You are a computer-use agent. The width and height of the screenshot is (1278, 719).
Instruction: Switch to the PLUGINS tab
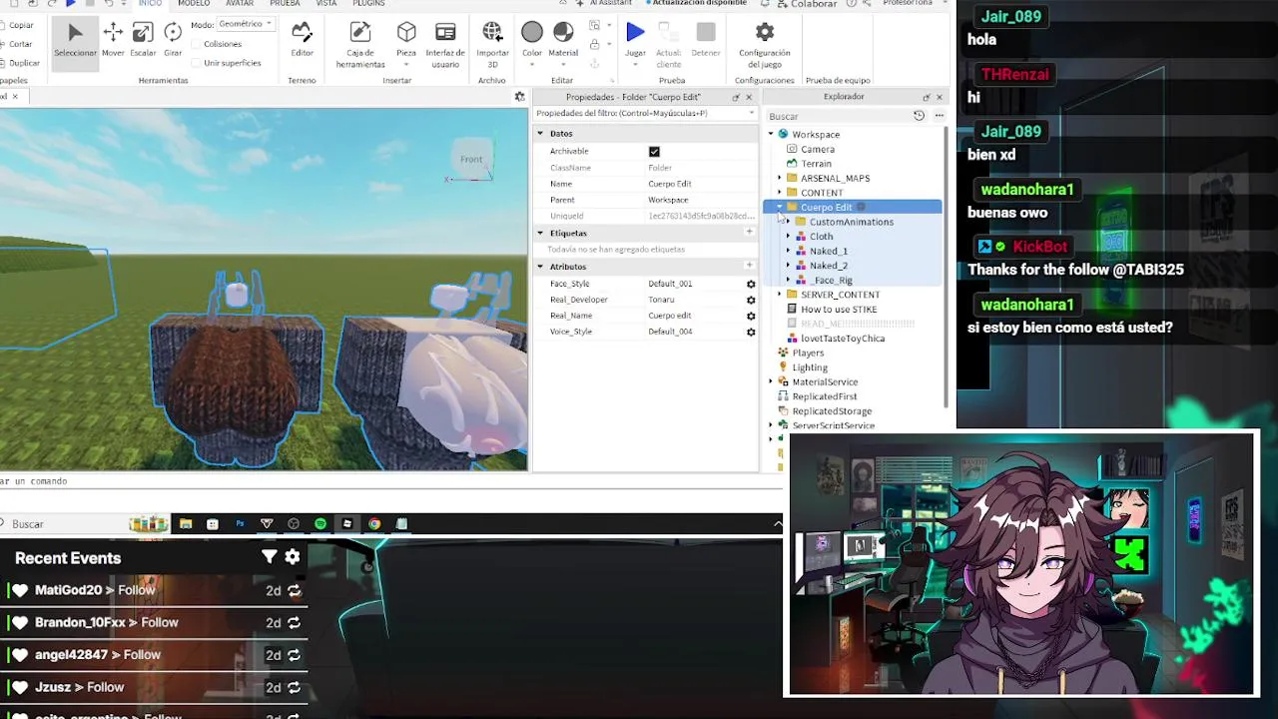pos(368,4)
